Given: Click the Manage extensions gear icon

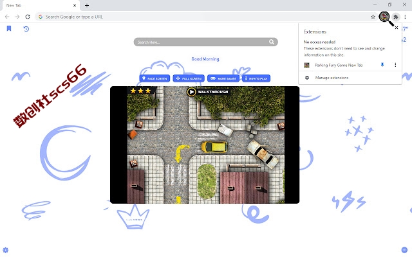Looking at the screenshot, I should click(x=307, y=78).
